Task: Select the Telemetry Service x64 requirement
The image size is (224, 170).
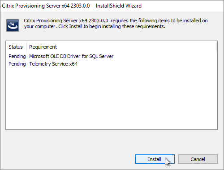Action: pos(53,64)
